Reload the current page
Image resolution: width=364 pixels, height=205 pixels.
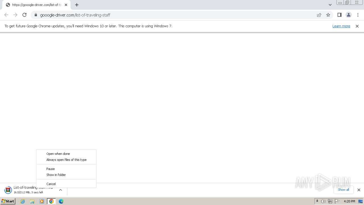click(24, 15)
